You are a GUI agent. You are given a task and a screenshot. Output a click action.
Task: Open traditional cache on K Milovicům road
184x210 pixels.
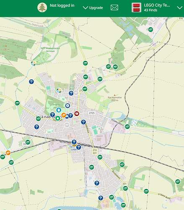[x=100, y=79]
